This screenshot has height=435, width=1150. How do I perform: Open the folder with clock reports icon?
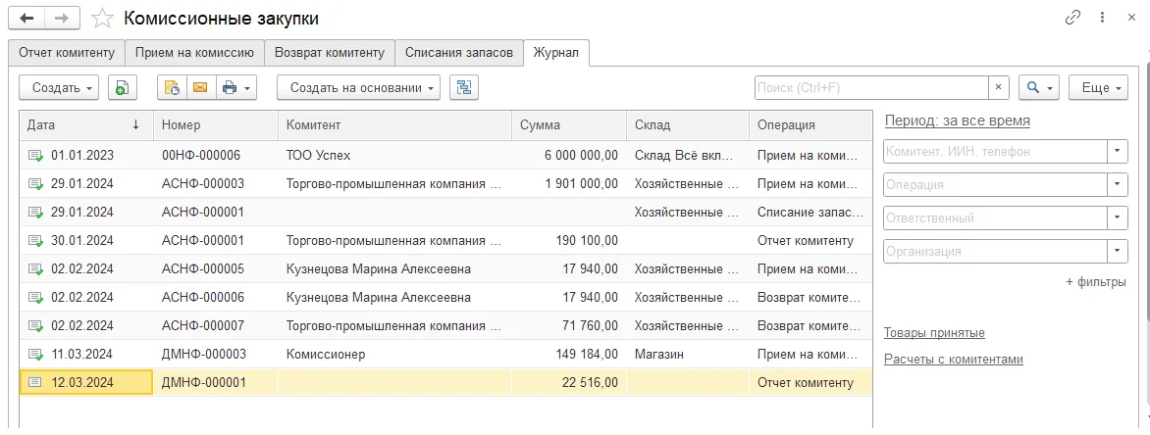173,88
